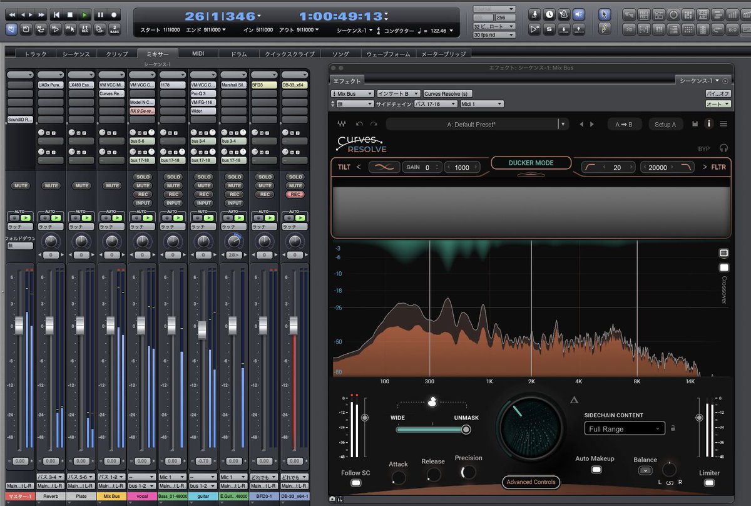
Task: Toggle the Follow SC switch
Action: (x=355, y=483)
